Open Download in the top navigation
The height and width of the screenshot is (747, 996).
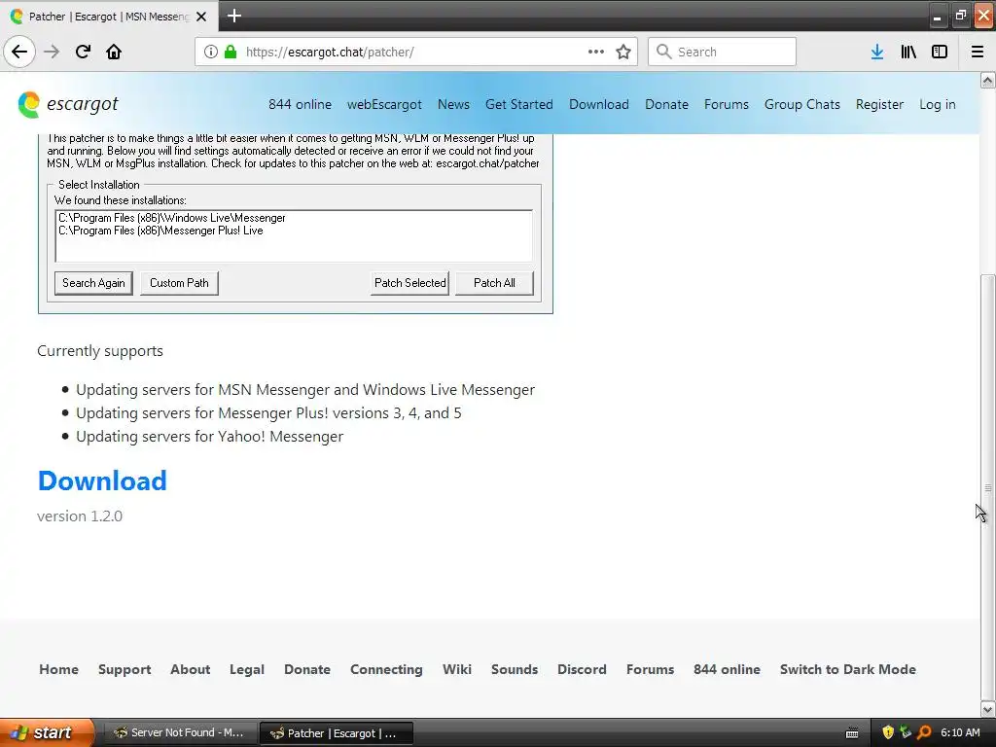click(599, 104)
